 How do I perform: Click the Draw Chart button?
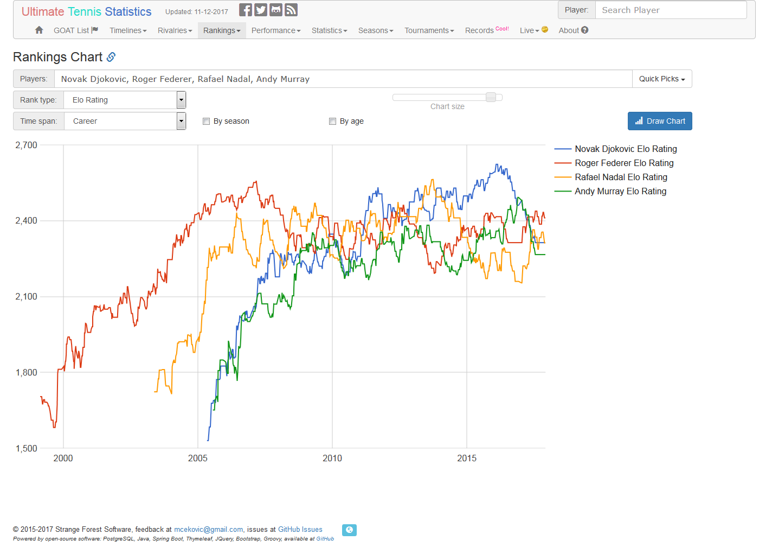click(660, 121)
